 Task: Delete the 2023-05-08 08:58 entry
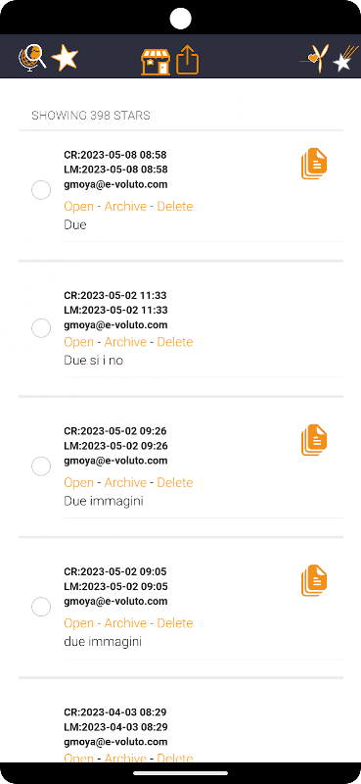pos(175,207)
